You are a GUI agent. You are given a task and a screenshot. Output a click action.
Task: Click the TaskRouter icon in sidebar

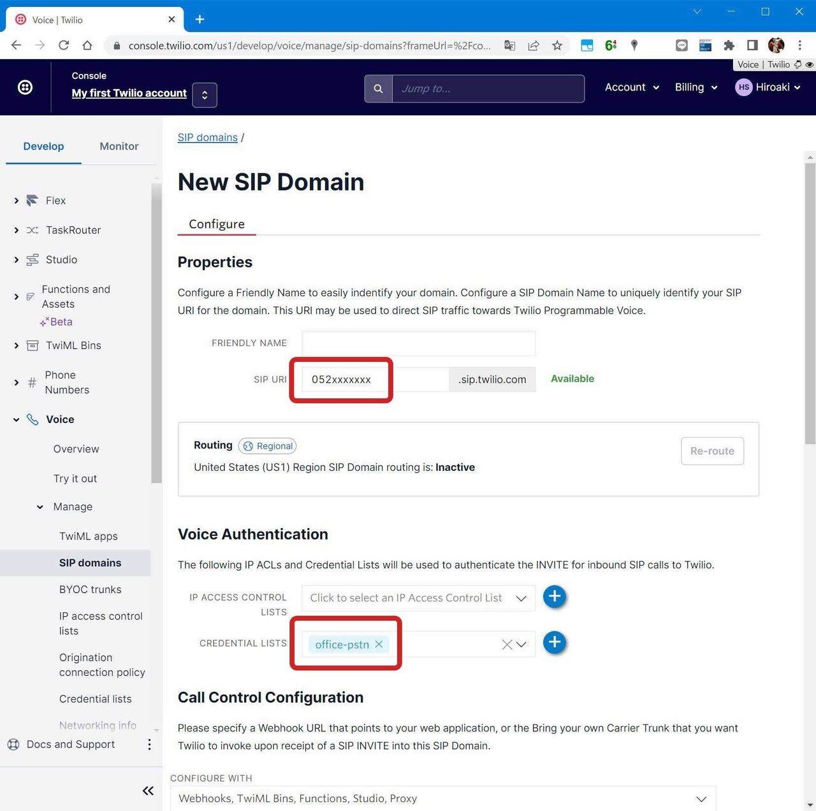pyautogui.click(x=32, y=230)
